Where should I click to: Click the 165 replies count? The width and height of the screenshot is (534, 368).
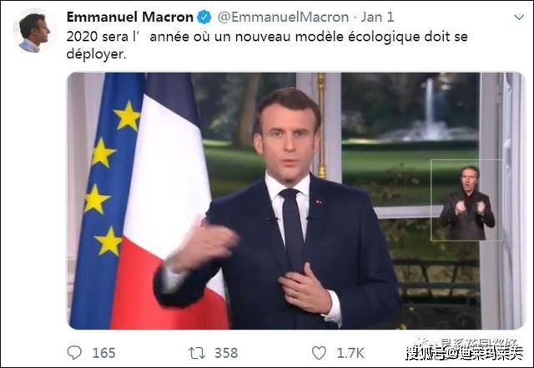103,353
